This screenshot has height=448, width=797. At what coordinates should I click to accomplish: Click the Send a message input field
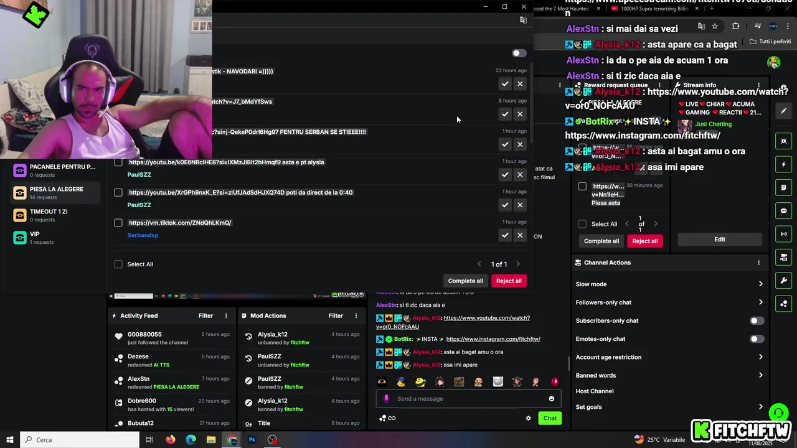(468, 399)
